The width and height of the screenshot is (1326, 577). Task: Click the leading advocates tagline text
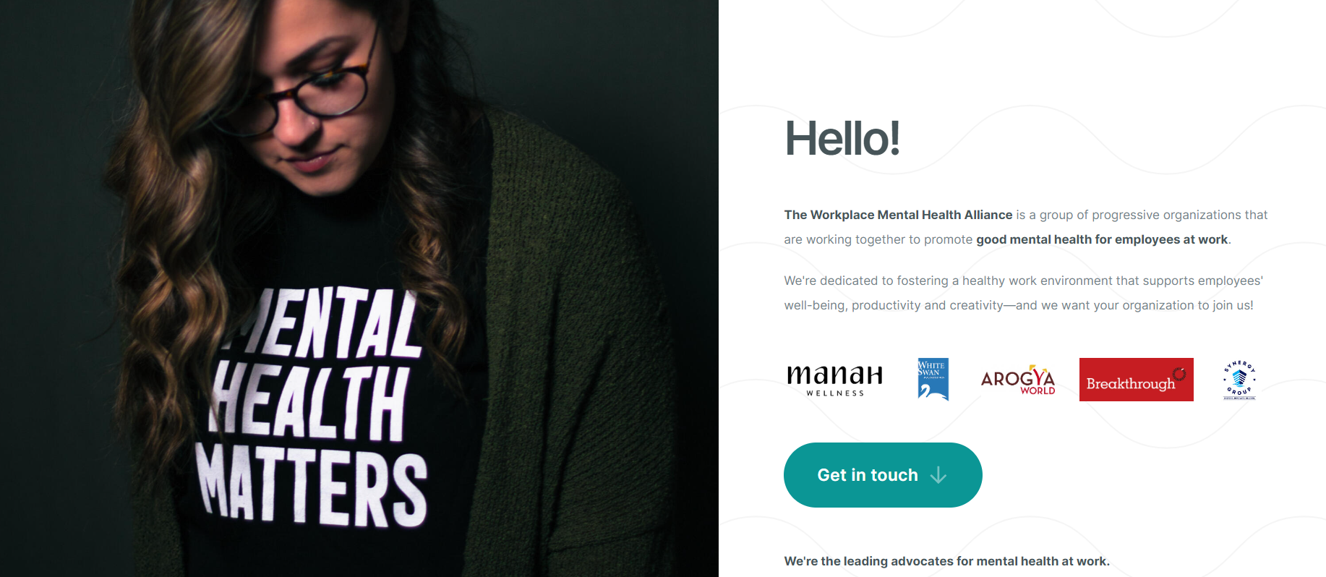(946, 561)
